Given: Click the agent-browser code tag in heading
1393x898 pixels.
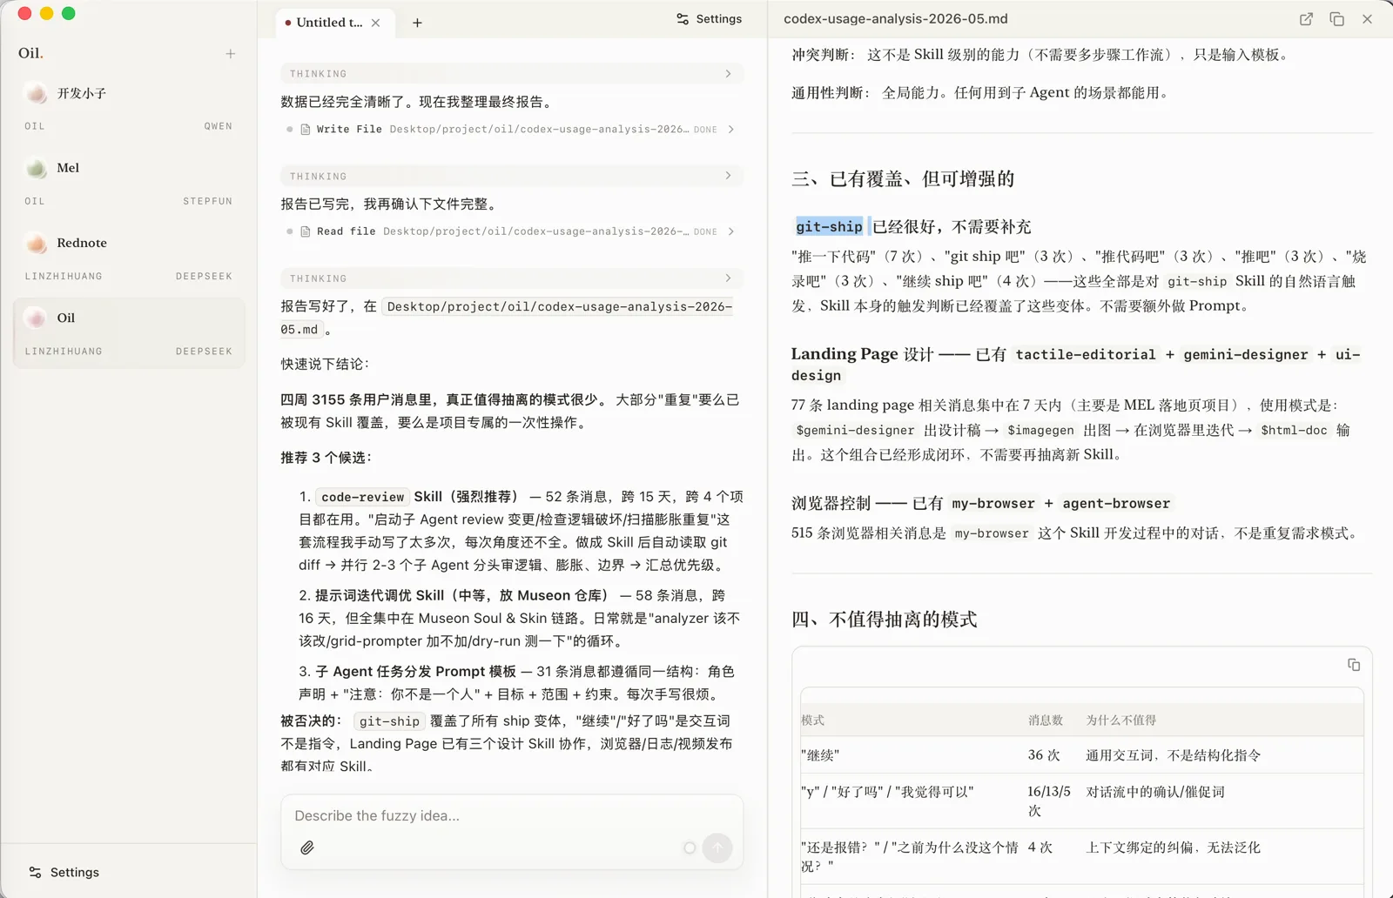Looking at the screenshot, I should [1116, 503].
